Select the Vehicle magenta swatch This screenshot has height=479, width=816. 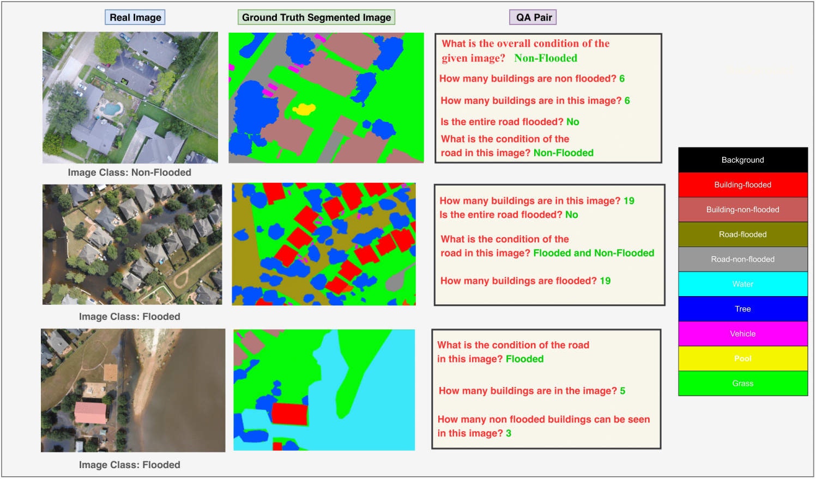coord(743,334)
